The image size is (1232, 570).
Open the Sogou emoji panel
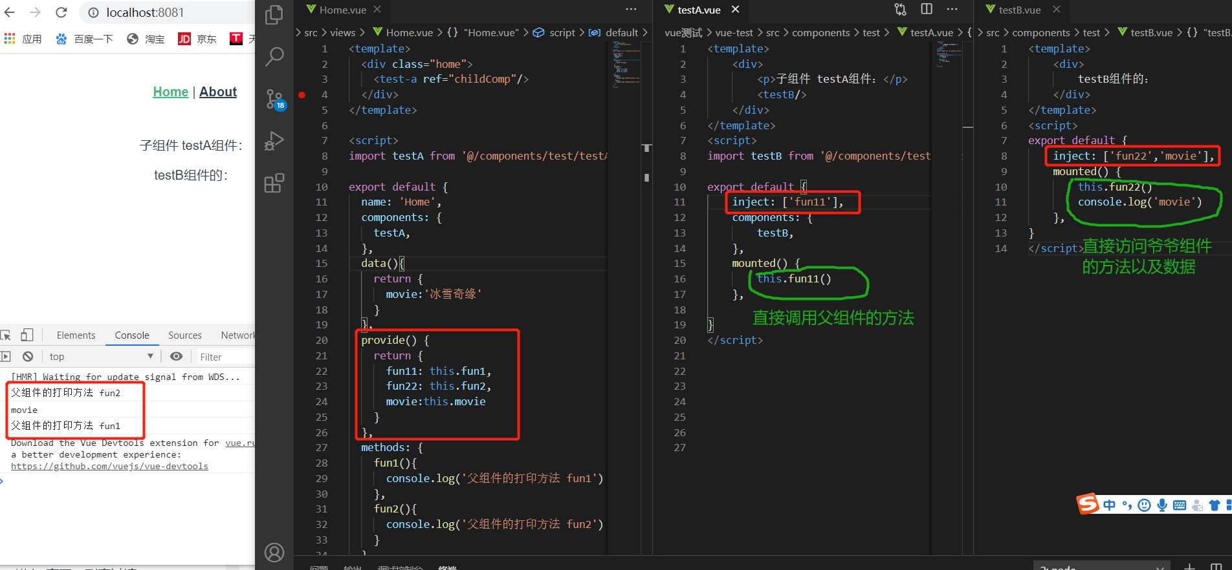pos(1144,505)
